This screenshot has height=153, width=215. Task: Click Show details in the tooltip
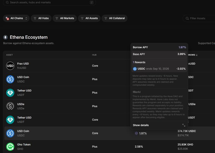[x=141, y=125]
